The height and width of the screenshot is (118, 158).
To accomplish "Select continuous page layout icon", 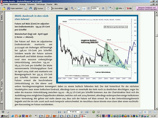I will (x=145, y=112).
